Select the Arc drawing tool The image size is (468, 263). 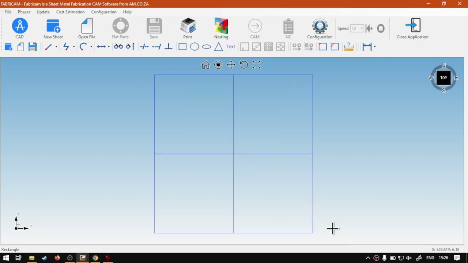(x=83, y=47)
